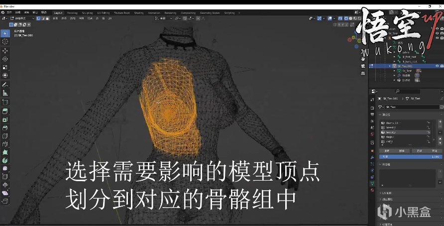Open the Shading workspace tab
The width and height of the screenshot is (444, 226).
[139, 13]
